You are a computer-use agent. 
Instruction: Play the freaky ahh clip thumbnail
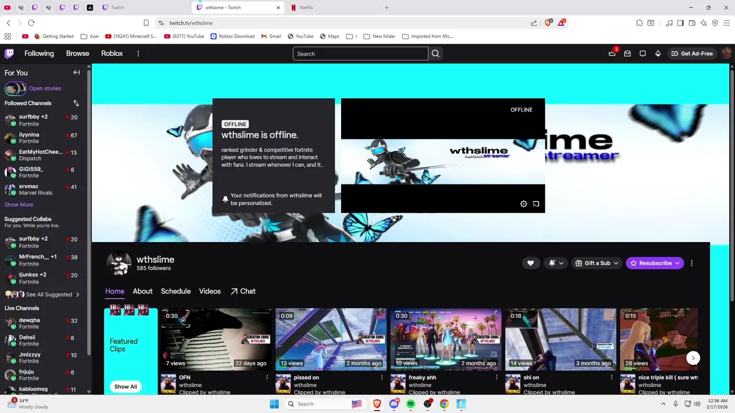click(446, 339)
